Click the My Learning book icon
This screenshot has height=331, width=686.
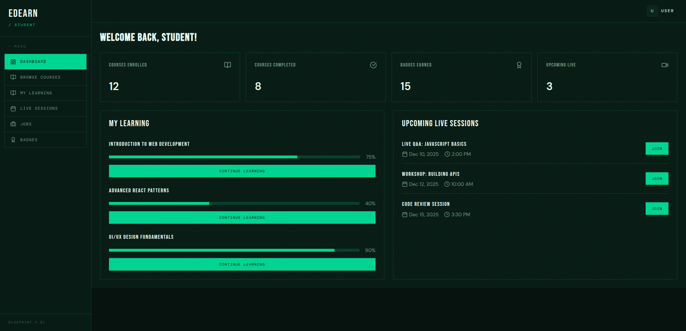pyautogui.click(x=13, y=93)
